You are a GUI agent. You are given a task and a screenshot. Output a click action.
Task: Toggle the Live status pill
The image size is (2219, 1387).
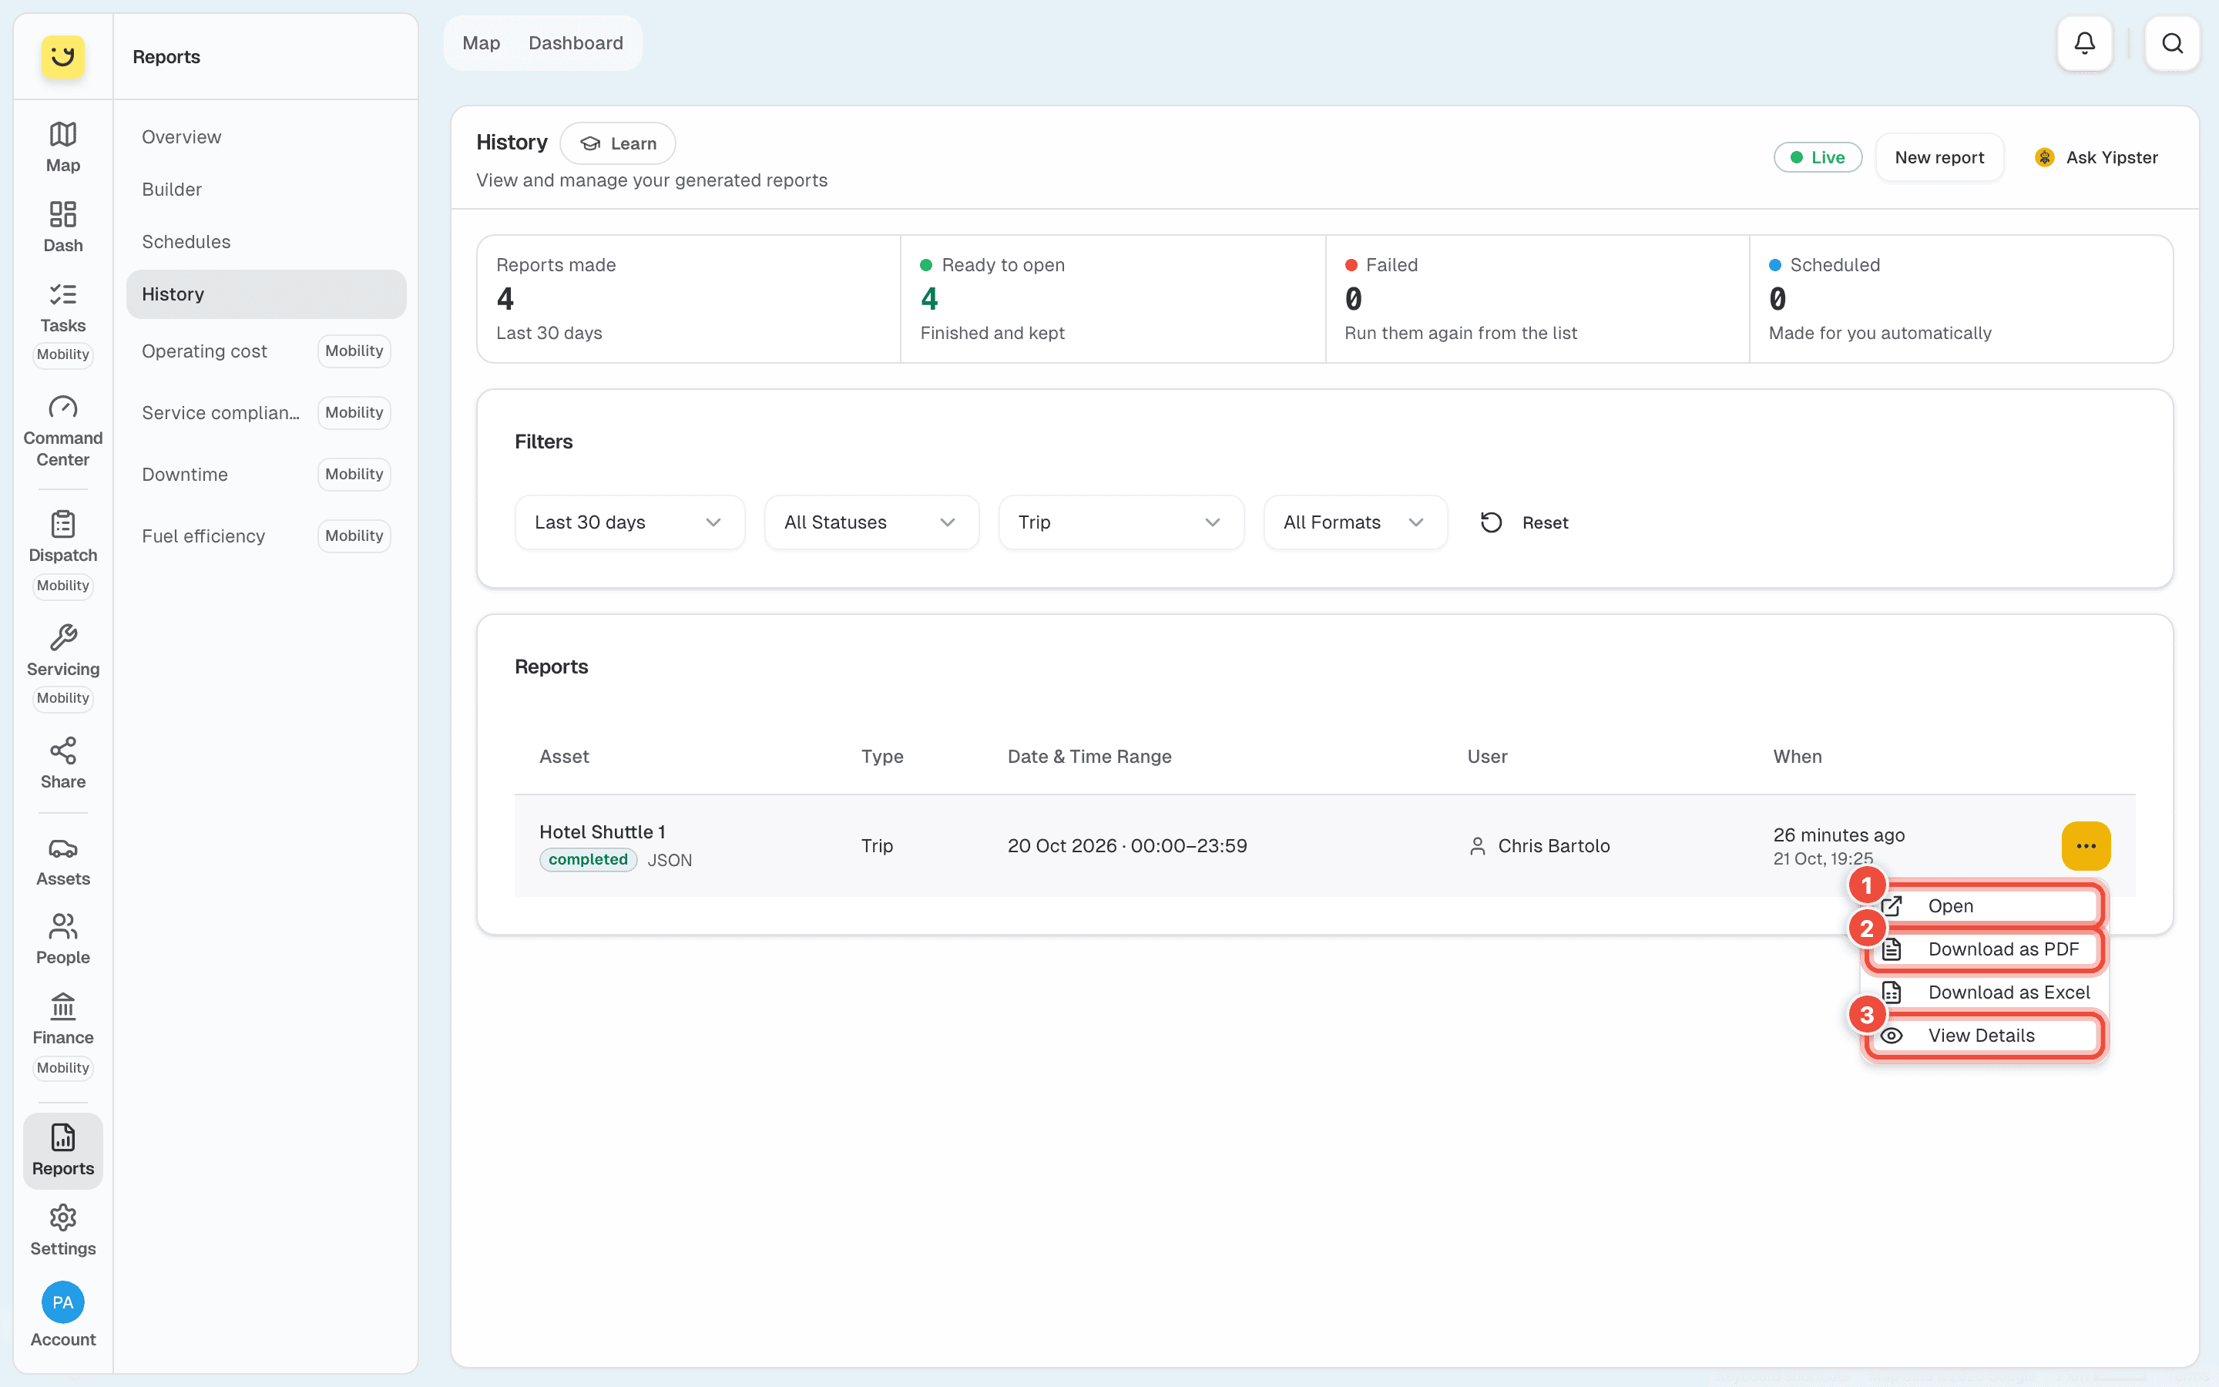pos(1818,157)
